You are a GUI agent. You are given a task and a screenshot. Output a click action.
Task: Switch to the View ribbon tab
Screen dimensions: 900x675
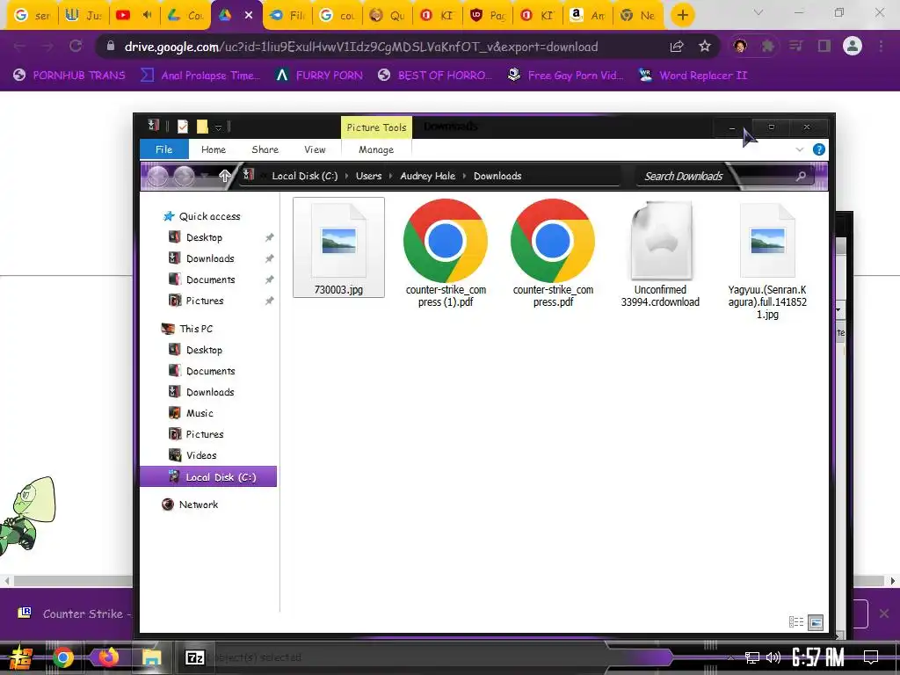point(315,149)
